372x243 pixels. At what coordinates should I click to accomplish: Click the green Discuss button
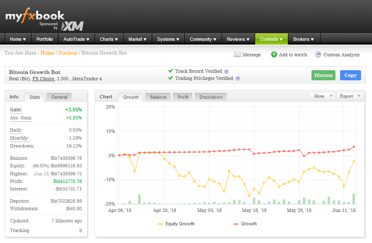point(323,75)
